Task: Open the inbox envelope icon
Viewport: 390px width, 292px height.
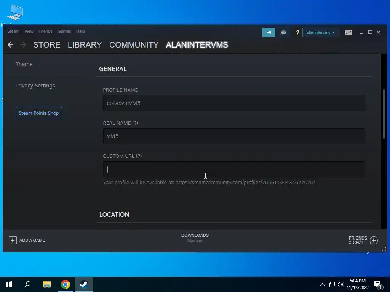Action: coord(283,32)
